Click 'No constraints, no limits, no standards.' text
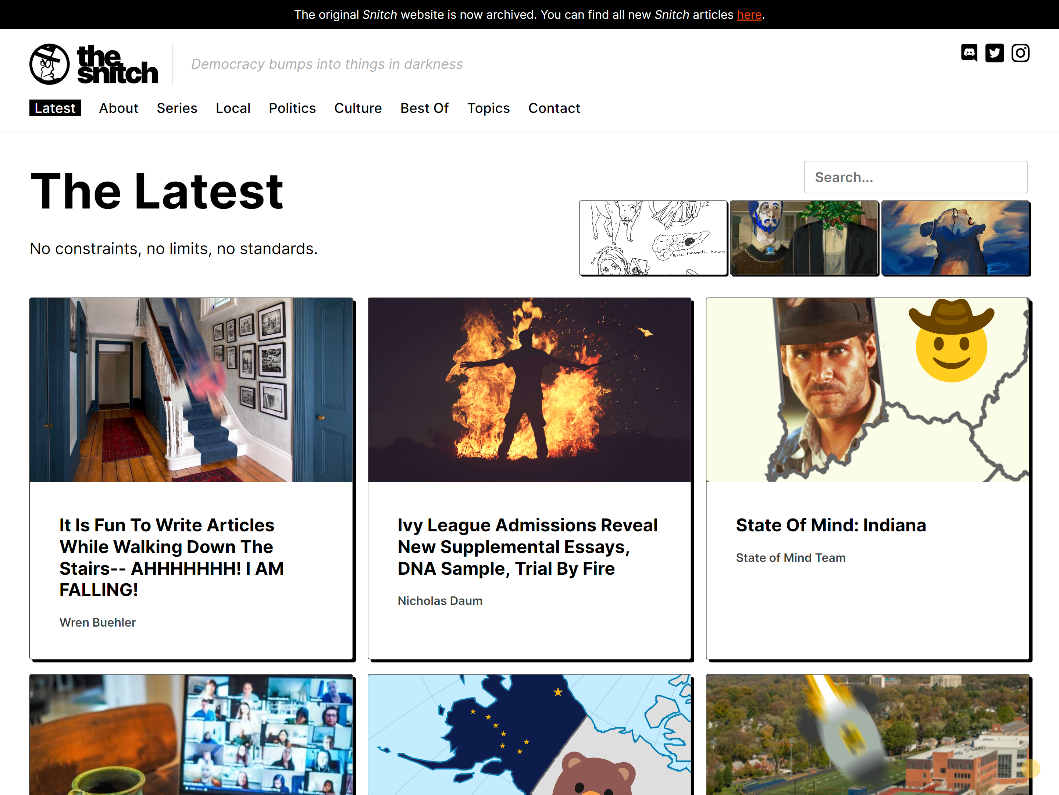Viewport: 1059px width, 795px height. [174, 249]
